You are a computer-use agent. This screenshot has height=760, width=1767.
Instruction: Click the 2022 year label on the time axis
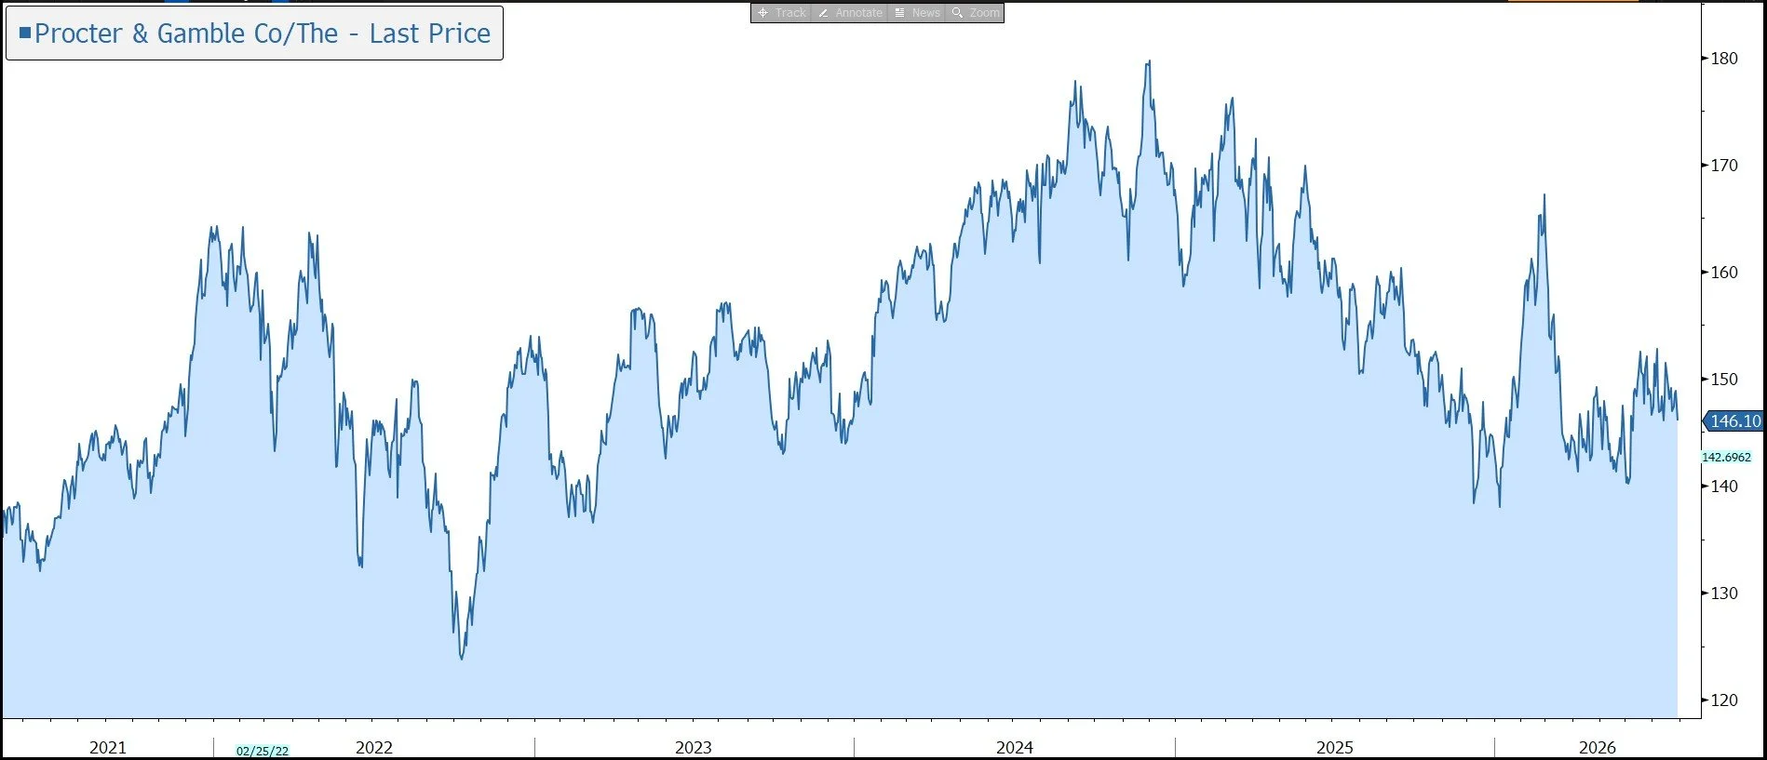(x=374, y=747)
